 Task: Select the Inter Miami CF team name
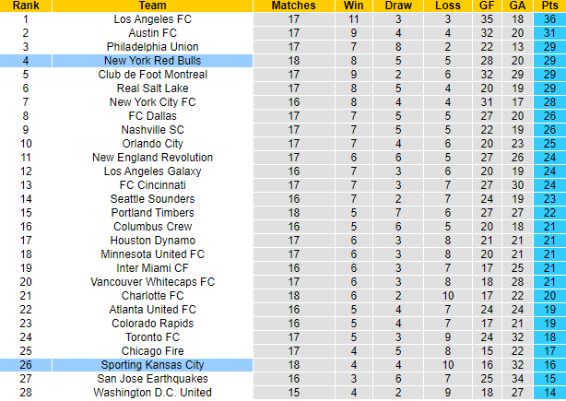point(152,267)
